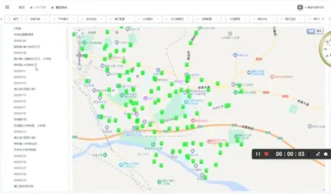Click the recording timer 00 : 00 : 03
The width and height of the screenshot is (331, 194).
pos(290,154)
